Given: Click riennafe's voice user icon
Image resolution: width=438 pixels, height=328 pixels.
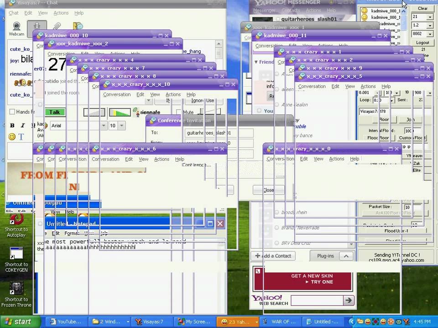Looking at the screenshot, I should (x=136, y=112).
